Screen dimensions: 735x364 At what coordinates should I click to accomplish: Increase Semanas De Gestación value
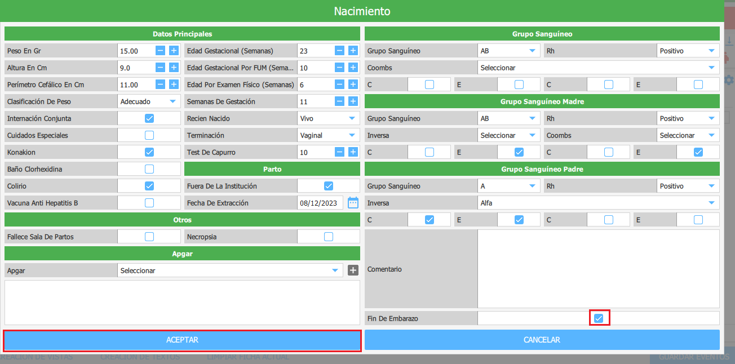click(x=353, y=101)
